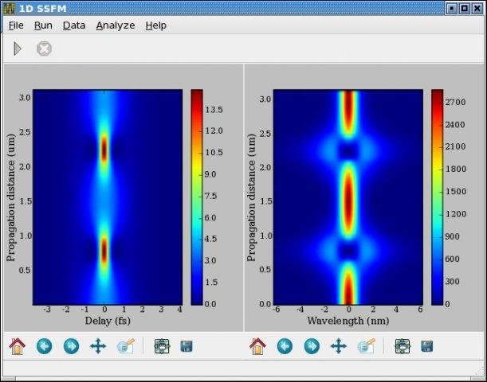Open Configure subplots for the Wavelength plot
Screen dimensions: 487x382
[x=403, y=346]
